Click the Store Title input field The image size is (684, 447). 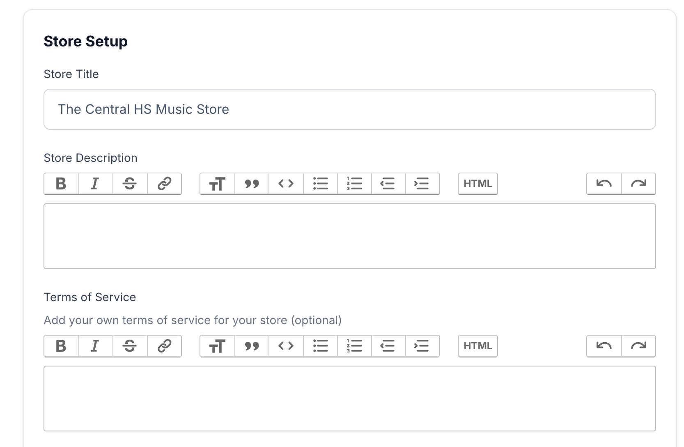tap(349, 109)
